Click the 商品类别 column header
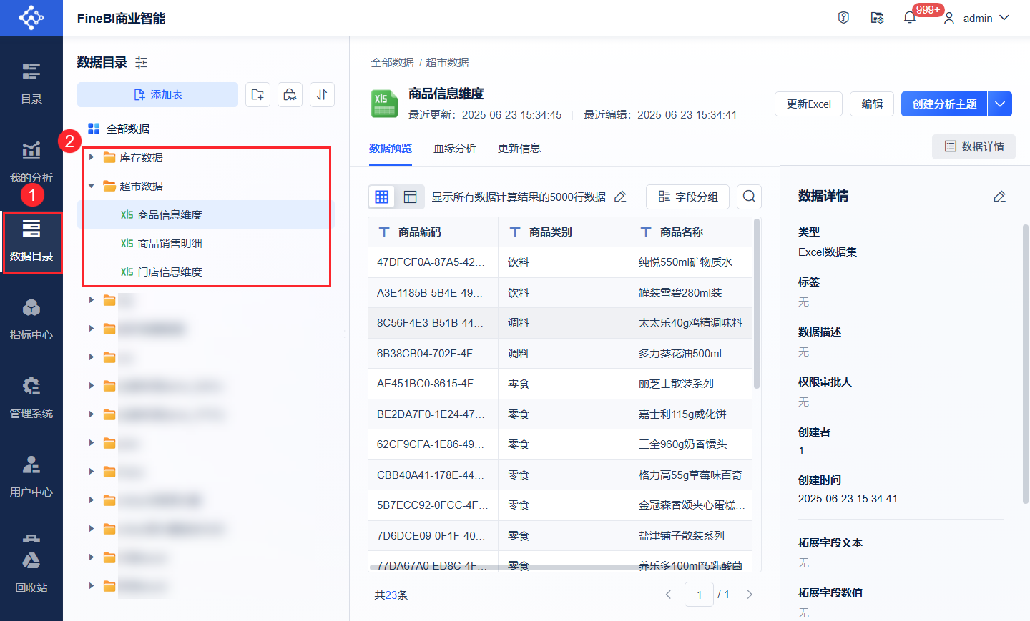 pos(564,232)
